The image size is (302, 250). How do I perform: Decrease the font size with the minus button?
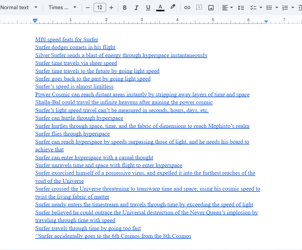coord(88,7)
